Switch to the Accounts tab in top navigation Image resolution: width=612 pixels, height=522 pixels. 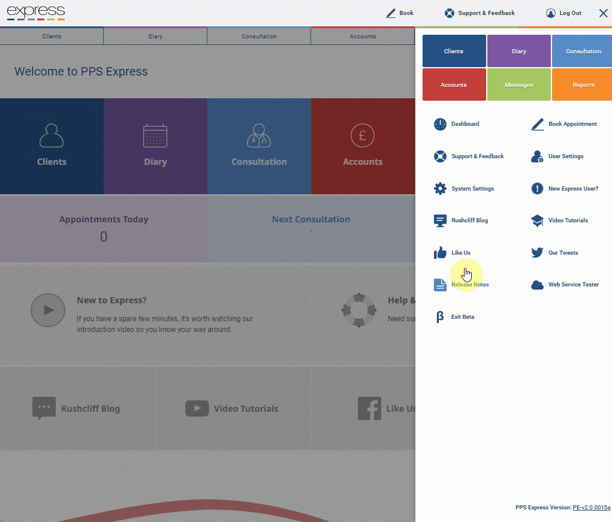363,37
